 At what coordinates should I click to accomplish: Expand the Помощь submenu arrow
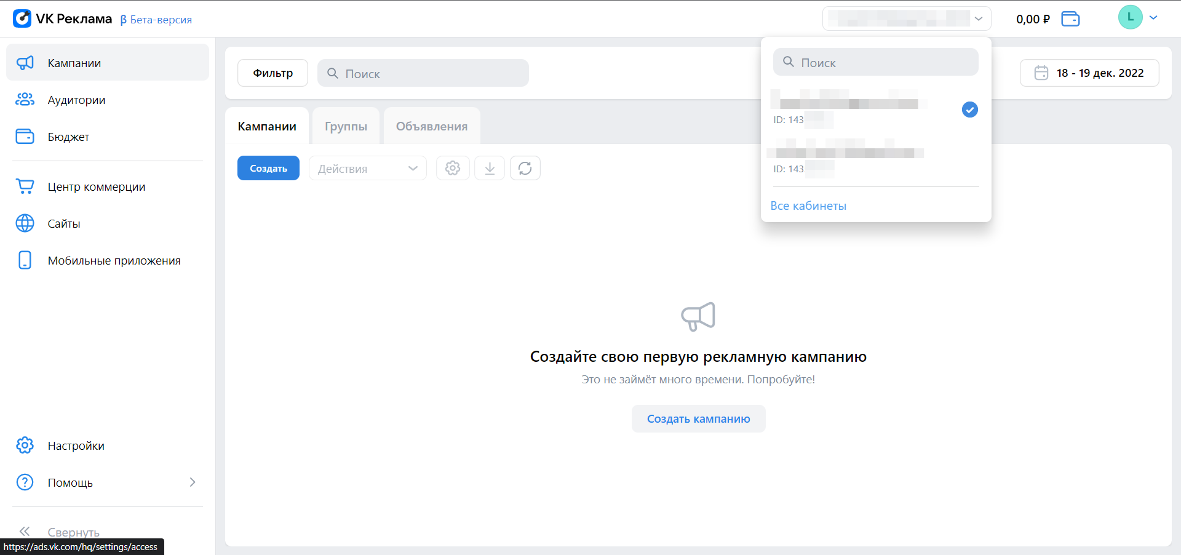(x=193, y=482)
